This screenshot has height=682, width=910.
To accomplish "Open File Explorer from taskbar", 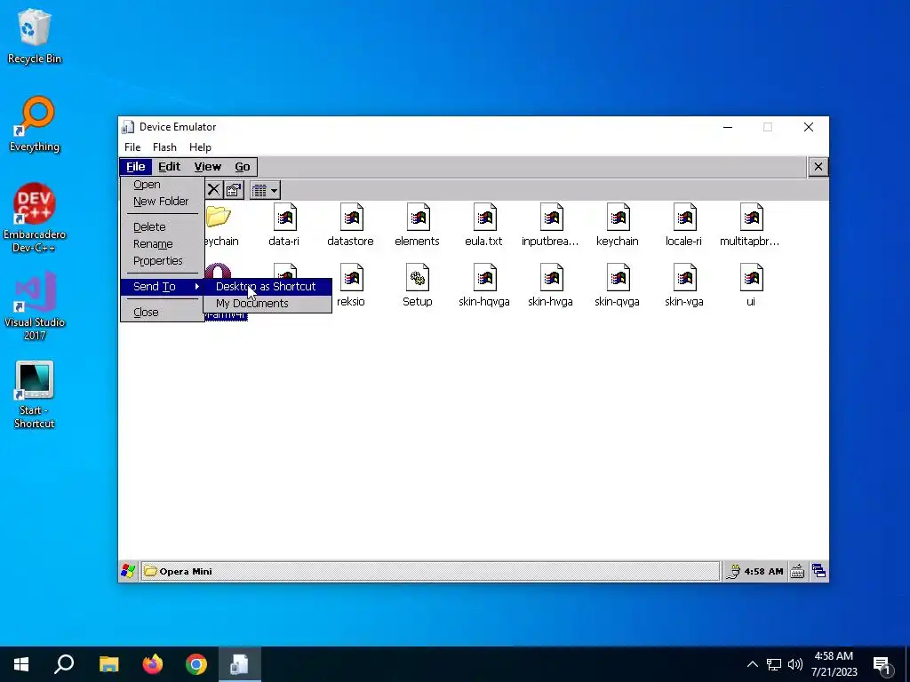I will (108, 664).
